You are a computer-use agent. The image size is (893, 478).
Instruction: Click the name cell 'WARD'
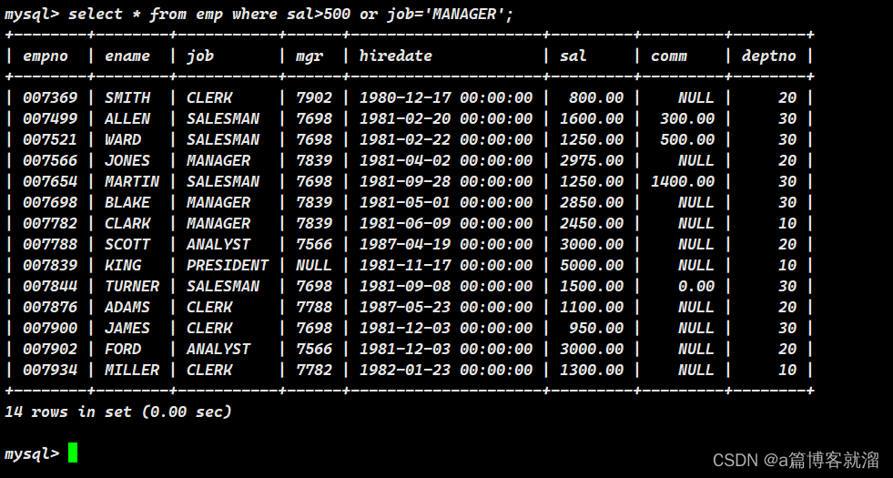click(x=123, y=139)
